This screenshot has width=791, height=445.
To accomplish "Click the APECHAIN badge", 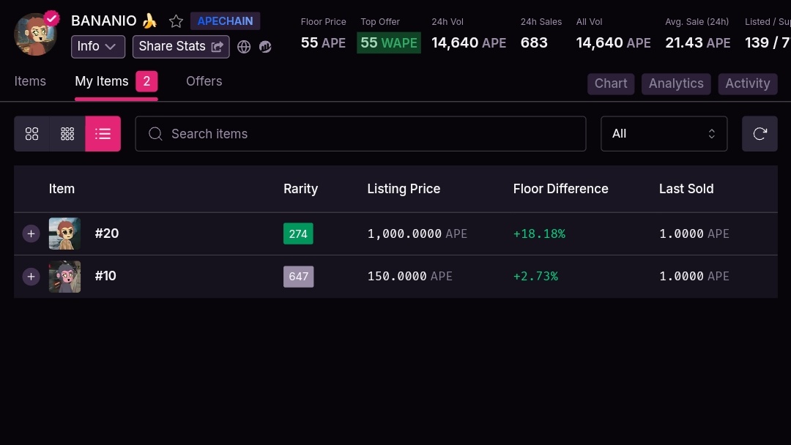I will click(225, 21).
